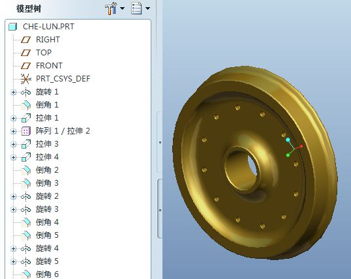The width and height of the screenshot is (351, 279).
Task: Select the 旋转 5 label
Action: point(47,261)
